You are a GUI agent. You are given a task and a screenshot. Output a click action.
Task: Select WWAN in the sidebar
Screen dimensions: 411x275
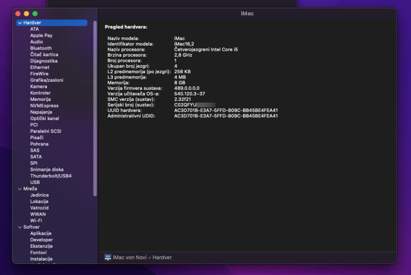(38, 214)
